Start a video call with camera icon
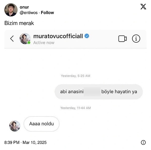This screenshot has height=150, width=151. pos(122,39)
